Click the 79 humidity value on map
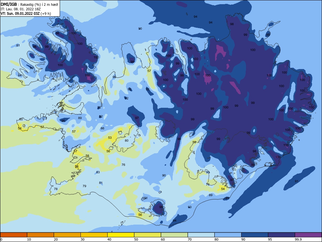Viewport: 322px width, 242px height. tap(84, 186)
